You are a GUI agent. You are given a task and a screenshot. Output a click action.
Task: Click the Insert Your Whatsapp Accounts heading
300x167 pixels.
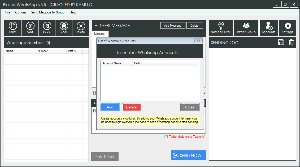click(147, 53)
